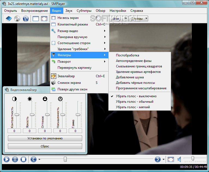This screenshot has width=209, height=172.
Task: Click the Видео menu bar item
Action: tap(56, 11)
